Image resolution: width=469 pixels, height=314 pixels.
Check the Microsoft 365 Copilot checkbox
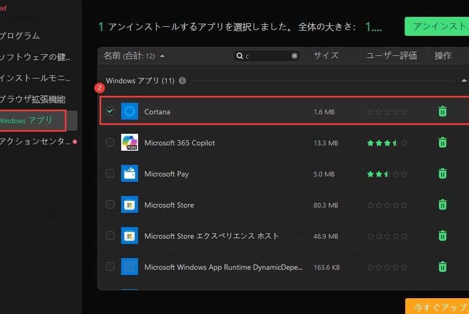point(110,142)
